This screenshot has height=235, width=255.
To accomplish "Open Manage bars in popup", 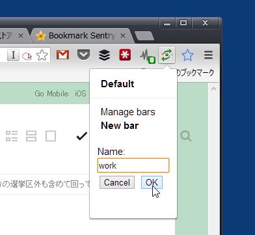I will [128, 112].
